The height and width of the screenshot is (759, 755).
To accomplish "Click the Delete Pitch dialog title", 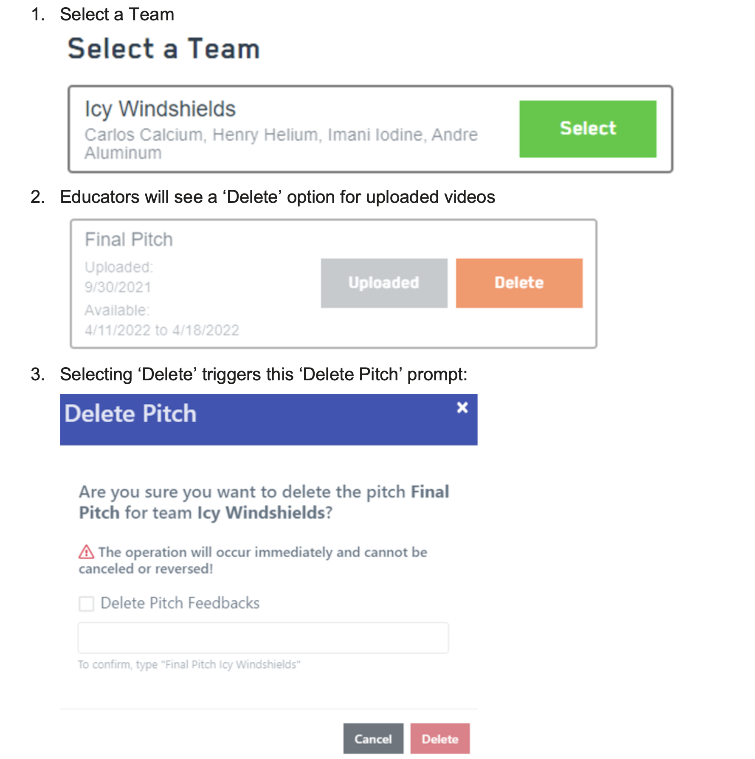I will point(130,414).
